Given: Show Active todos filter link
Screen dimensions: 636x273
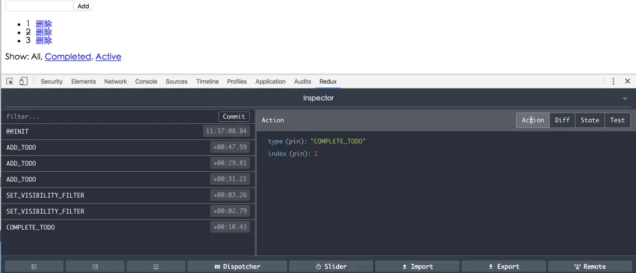Looking at the screenshot, I should [x=108, y=57].
